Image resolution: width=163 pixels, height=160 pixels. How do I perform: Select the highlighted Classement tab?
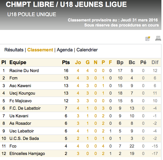pos(40,50)
